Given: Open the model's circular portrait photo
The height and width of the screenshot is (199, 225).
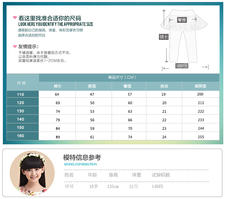Looking at the screenshot, I should (32, 173).
